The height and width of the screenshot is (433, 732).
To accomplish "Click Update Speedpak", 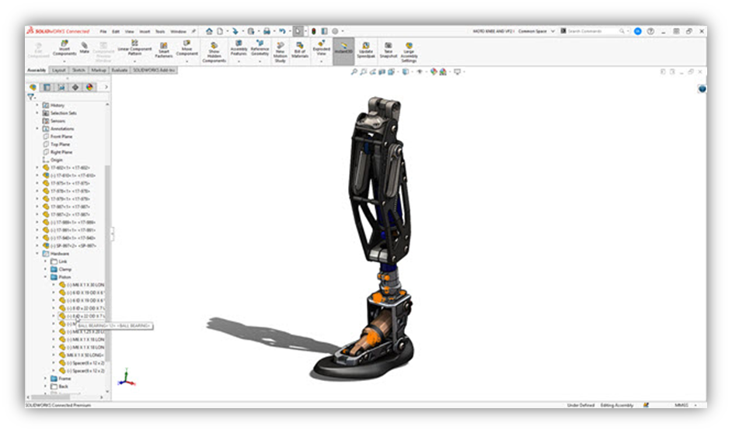I will [x=366, y=50].
